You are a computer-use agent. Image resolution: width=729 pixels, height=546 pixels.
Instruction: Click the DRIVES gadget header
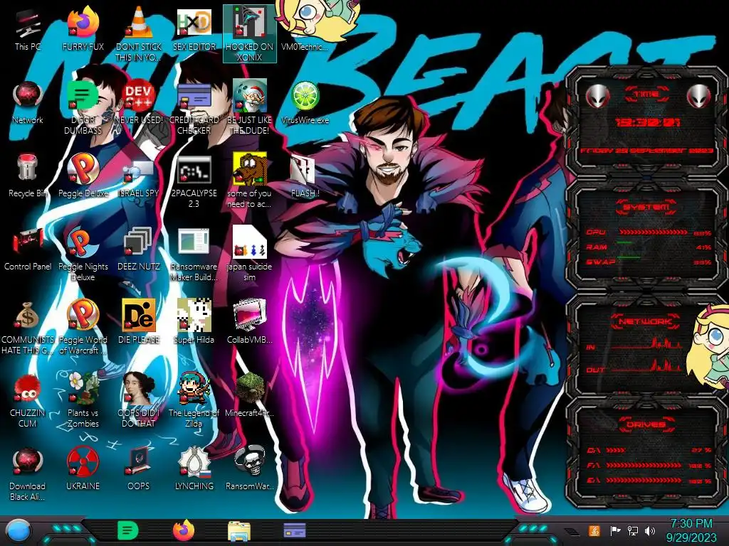click(646, 424)
